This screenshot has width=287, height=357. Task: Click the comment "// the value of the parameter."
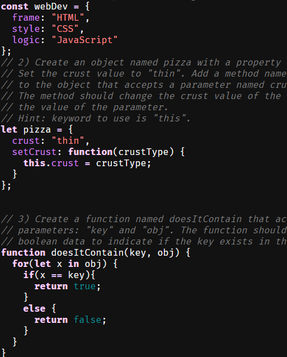pyautogui.click(x=84, y=107)
